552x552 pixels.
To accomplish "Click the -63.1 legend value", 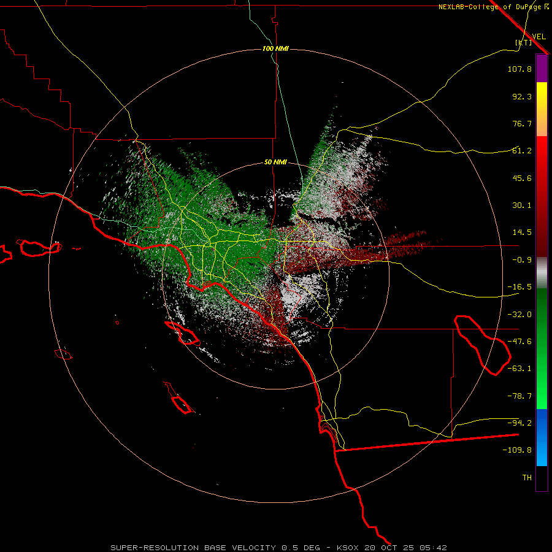I will pos(519,369).
